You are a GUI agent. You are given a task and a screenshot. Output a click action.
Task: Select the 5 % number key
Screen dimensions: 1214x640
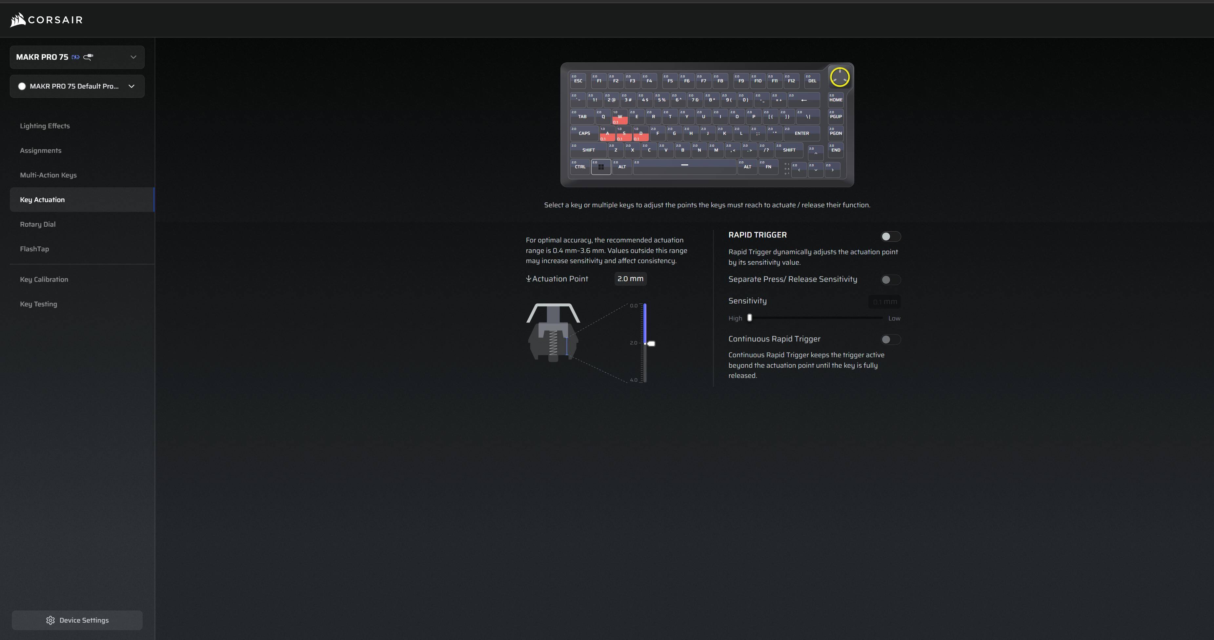point(662,100)
